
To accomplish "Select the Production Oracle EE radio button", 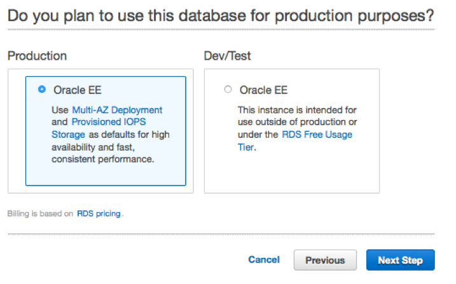I will [42, 89].
